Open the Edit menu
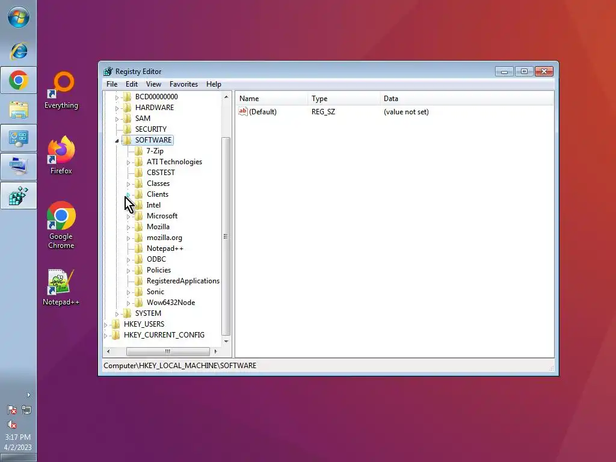The width and height of the screenshot is (616, 462). pyautogui.click(x=132, y=84)
